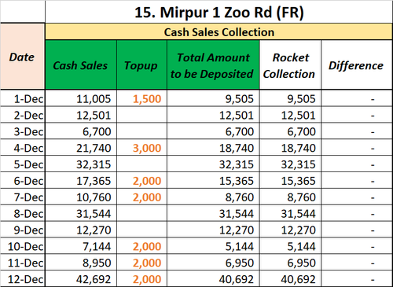Click the '5-Dec' date cell
This screenshot has height=287, width=393.
pyautogui.click(x=23, y=164)
